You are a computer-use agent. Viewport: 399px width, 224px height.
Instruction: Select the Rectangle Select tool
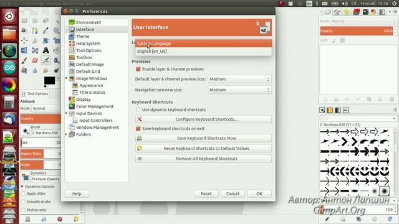[24, 21]
